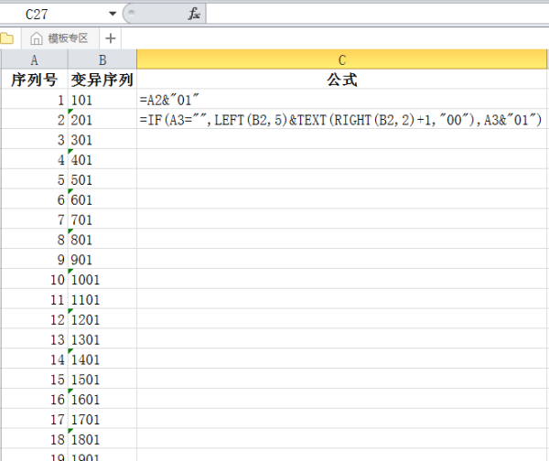Click the 序列号 header cell
The height and width of the screenshot is (461, 549).
coord(35,80)
